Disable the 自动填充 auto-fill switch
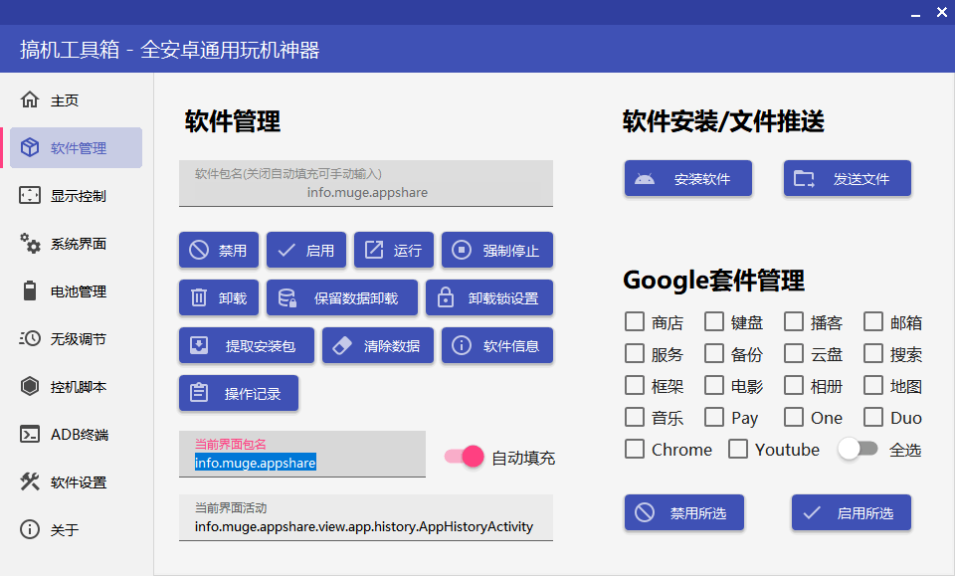Viewport: 955px width, 576px height. pyautogui.click(x=463, y=455)
